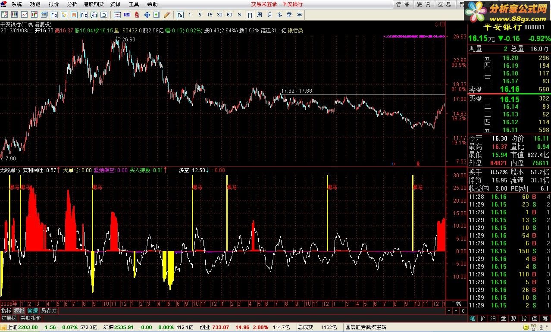Select the 势 trend tab in side panel
Viewport: 551px width, 332px height.
pos(513,319)
